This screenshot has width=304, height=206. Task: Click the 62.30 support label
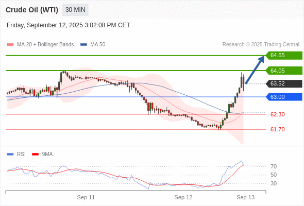pyautogui.click(x=277, y=114)
